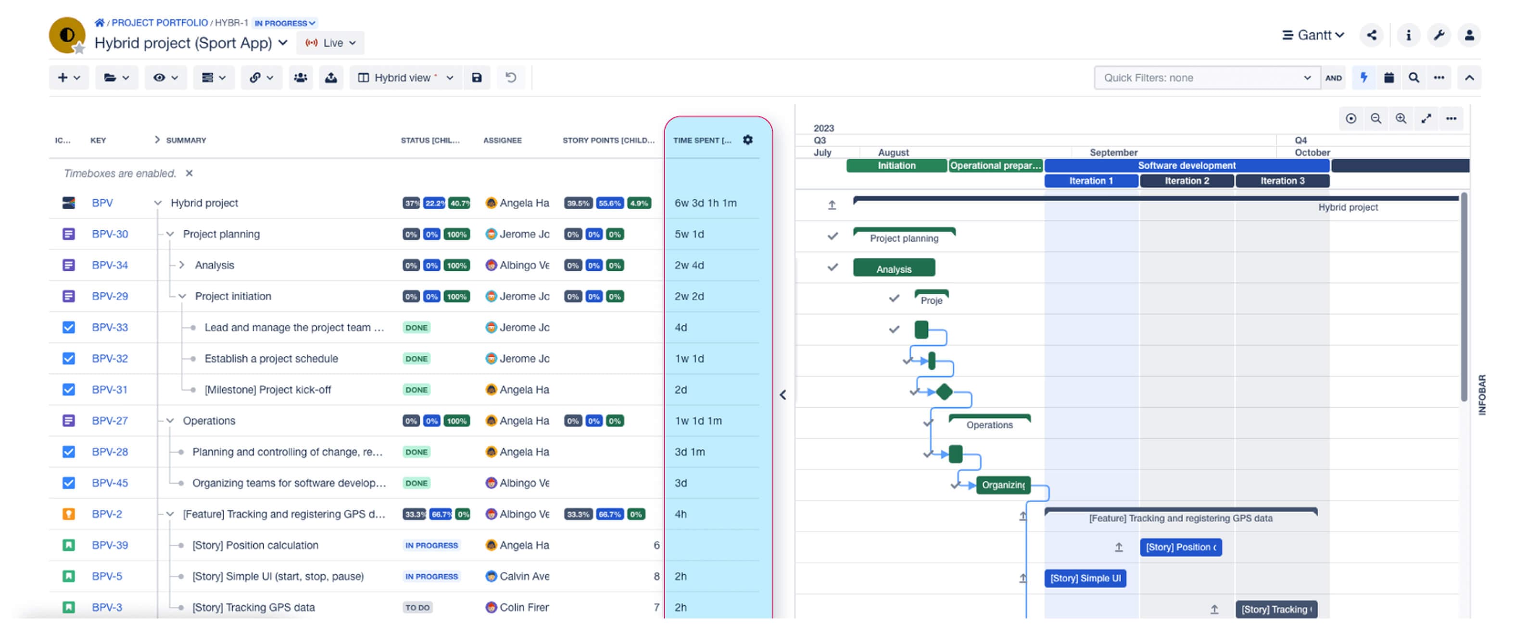
Task: Click the milestone diamond in Gantt
Action: (944, 392)
